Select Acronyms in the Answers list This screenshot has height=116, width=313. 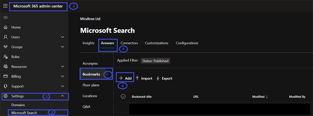click(x=90, y=63)
